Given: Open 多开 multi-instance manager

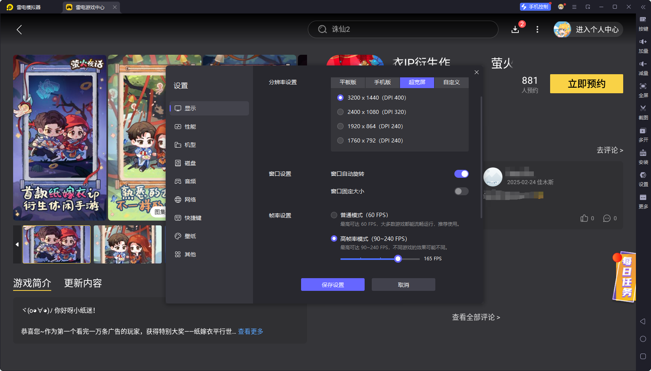Looking at the screenshot, I should (x=643, y=135).
